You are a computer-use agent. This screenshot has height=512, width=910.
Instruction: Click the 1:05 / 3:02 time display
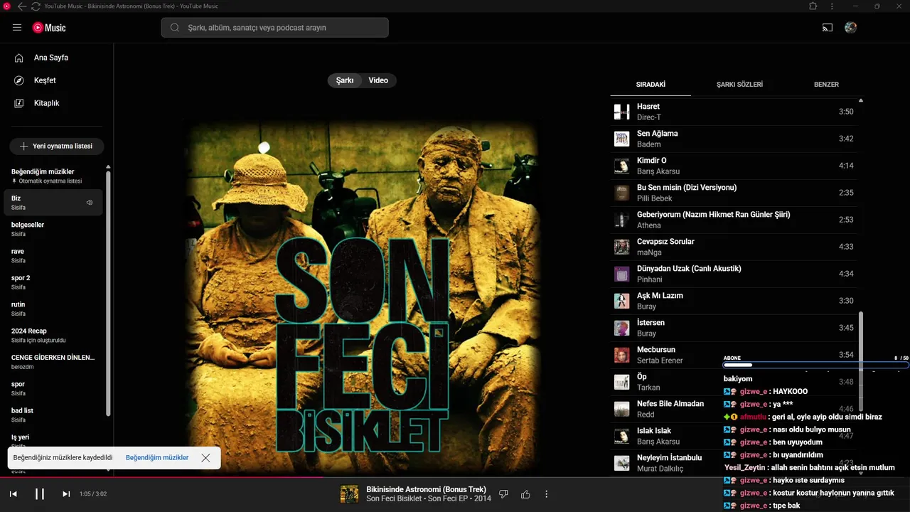pos(93,494)
